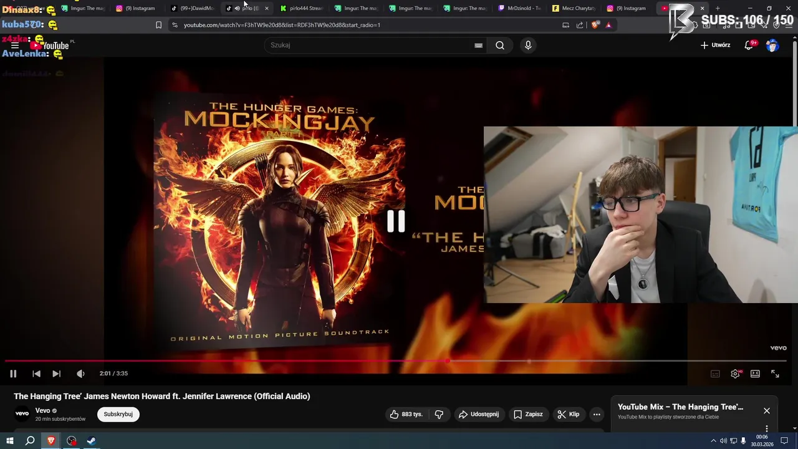Open YouTube Mix playlist options menu
Viewport: 798px width, 449px height.
coord(767,428)
